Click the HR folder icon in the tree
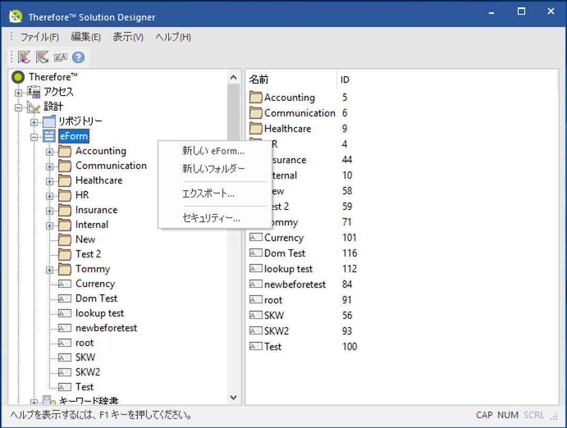567x428 pixels. pos(65,195)
